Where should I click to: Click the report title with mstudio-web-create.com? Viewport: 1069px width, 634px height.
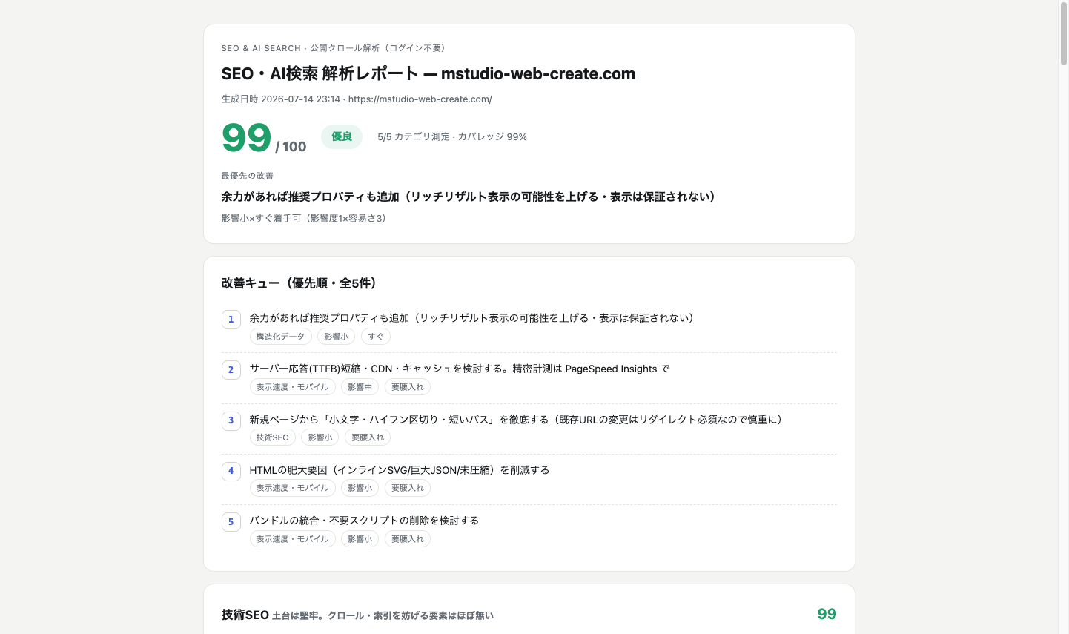pos(428,74)
